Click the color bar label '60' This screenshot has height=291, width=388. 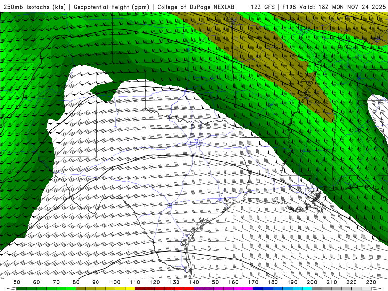37,282
